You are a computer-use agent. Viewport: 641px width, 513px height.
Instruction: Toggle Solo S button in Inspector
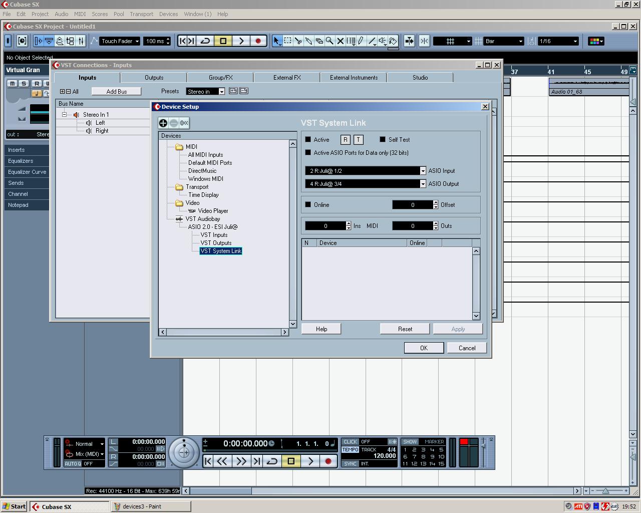coord(24,83)
